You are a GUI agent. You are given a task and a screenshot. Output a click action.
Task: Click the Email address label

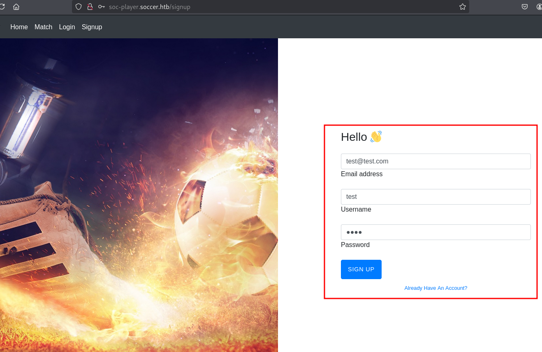(x=361, y=174)
